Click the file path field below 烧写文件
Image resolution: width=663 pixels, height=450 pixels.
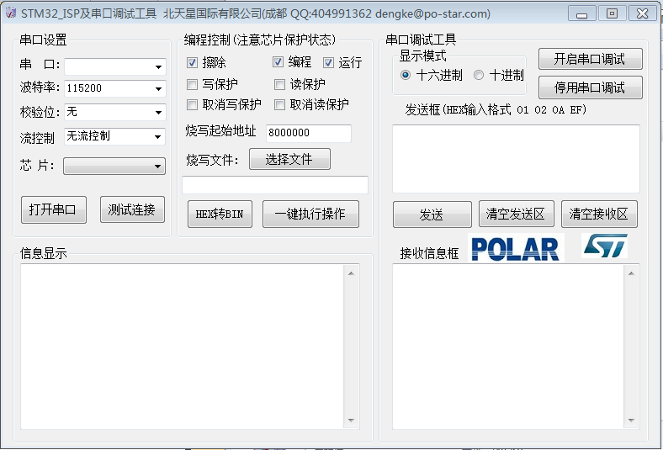tap(275, 185)
